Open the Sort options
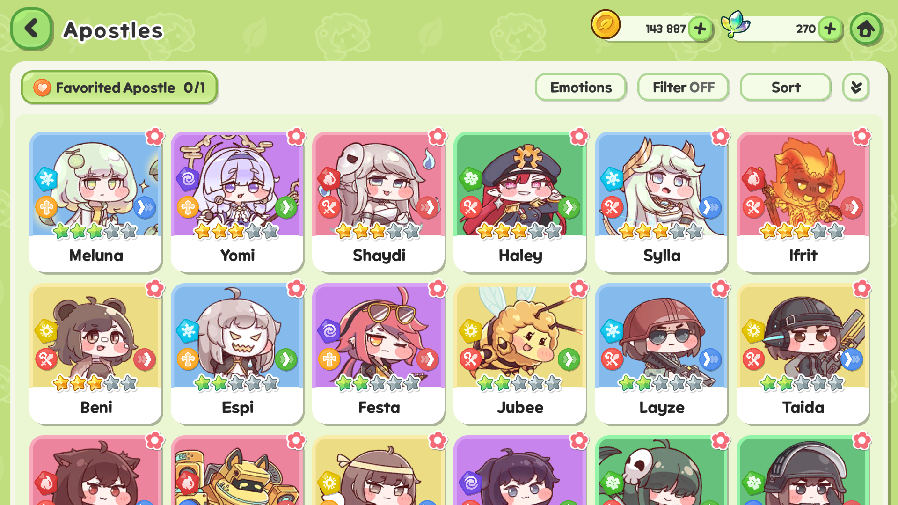Image resolution: width=898 pixels, height=505 pixels. click(x=786, y=88)
